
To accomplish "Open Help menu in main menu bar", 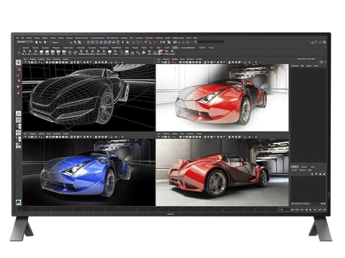I will (x=195, y=38).
